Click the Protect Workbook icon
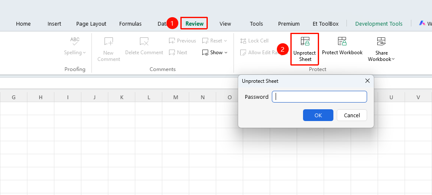This screenshot has height=195, width=432. click(x=342, y=41)
